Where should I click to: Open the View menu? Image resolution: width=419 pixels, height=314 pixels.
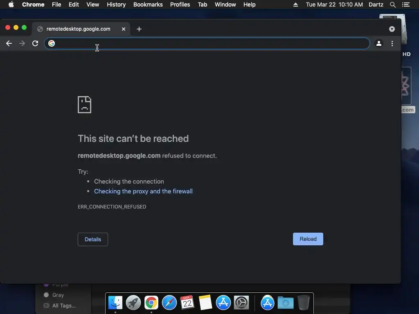click(93, 4)
